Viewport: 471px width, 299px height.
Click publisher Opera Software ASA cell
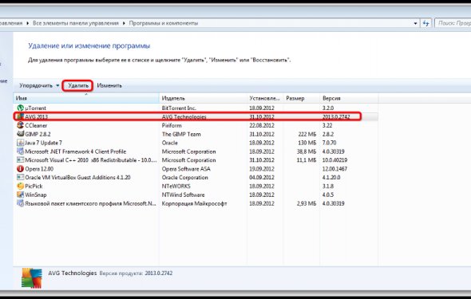(186, 169)
